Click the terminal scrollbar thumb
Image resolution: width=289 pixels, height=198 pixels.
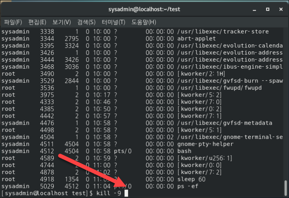point(285,189)
